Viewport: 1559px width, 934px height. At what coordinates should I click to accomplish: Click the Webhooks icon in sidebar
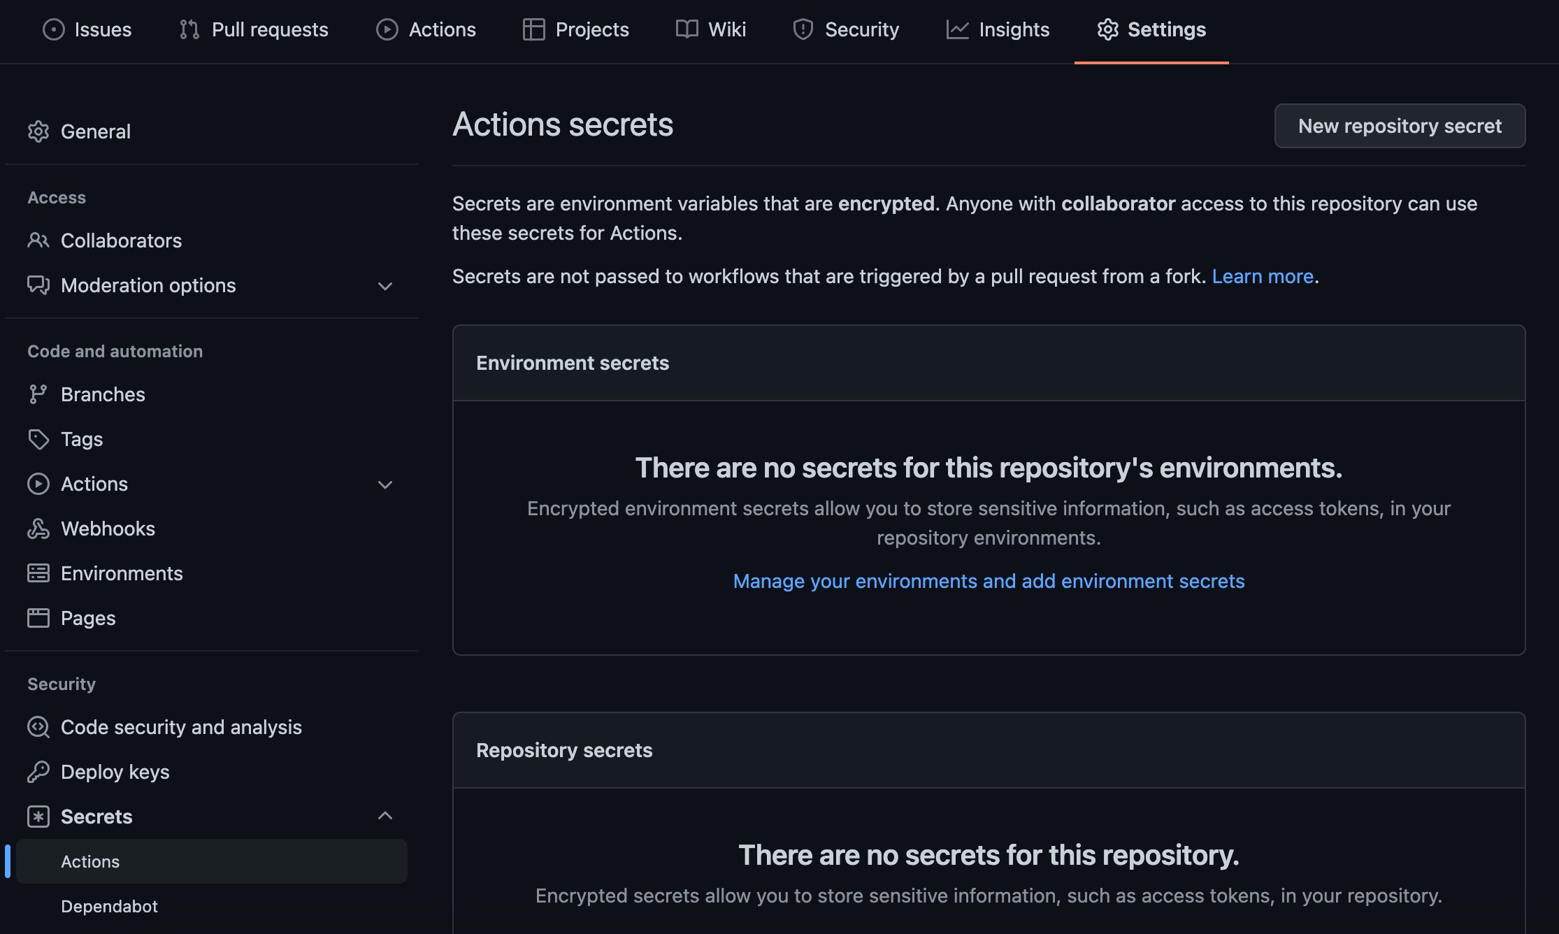pos(38,529)
